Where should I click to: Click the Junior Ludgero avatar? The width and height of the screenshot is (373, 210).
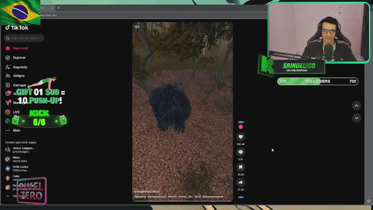coord(8,150)
